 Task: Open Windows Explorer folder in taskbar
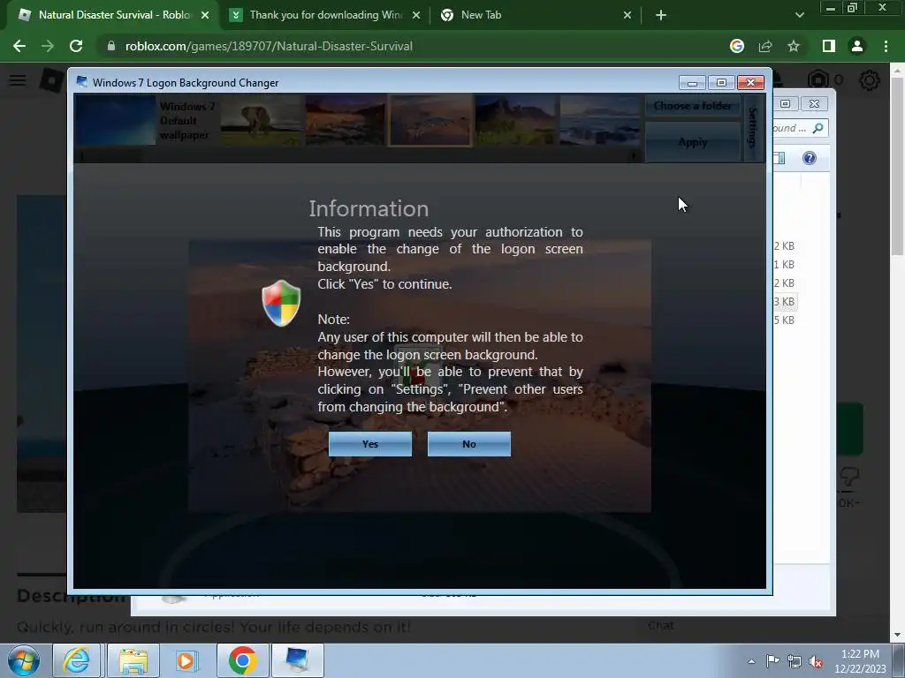point(133,660)
